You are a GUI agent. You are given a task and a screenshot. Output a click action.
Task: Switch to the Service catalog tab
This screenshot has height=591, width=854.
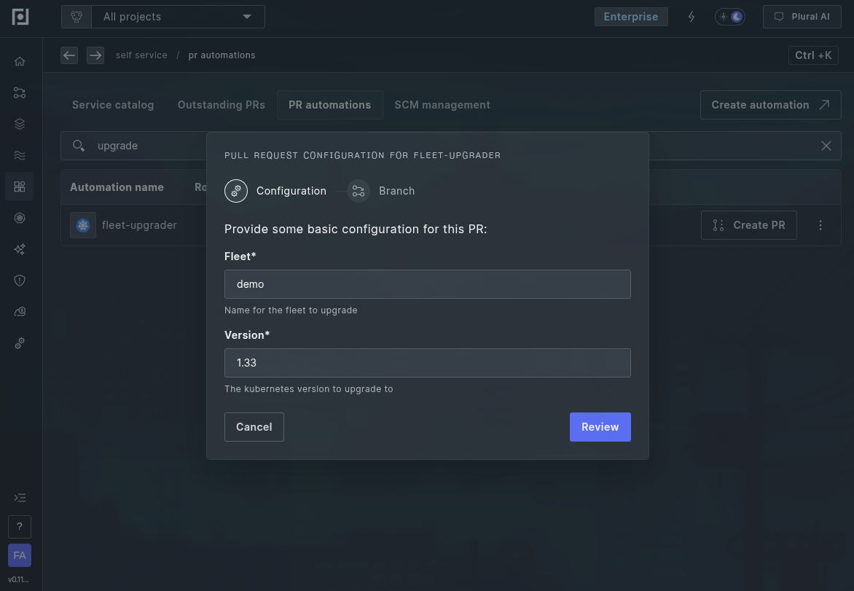113,105
